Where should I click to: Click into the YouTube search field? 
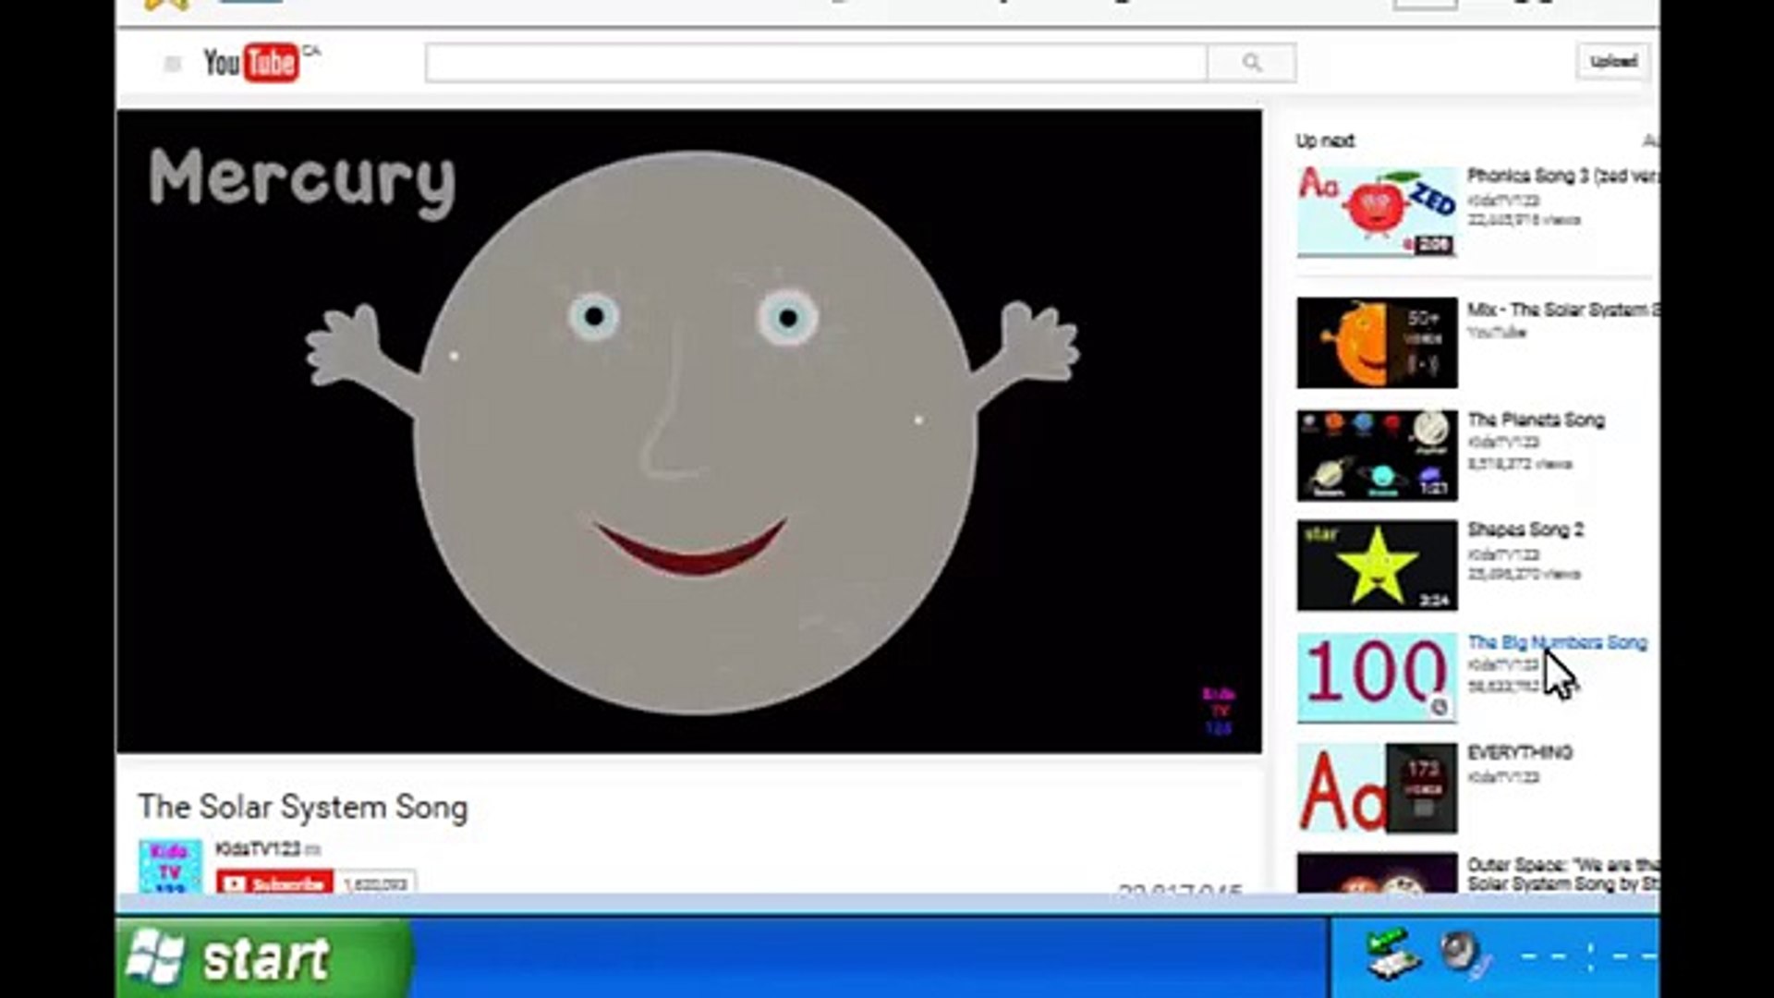pos(813,62)
